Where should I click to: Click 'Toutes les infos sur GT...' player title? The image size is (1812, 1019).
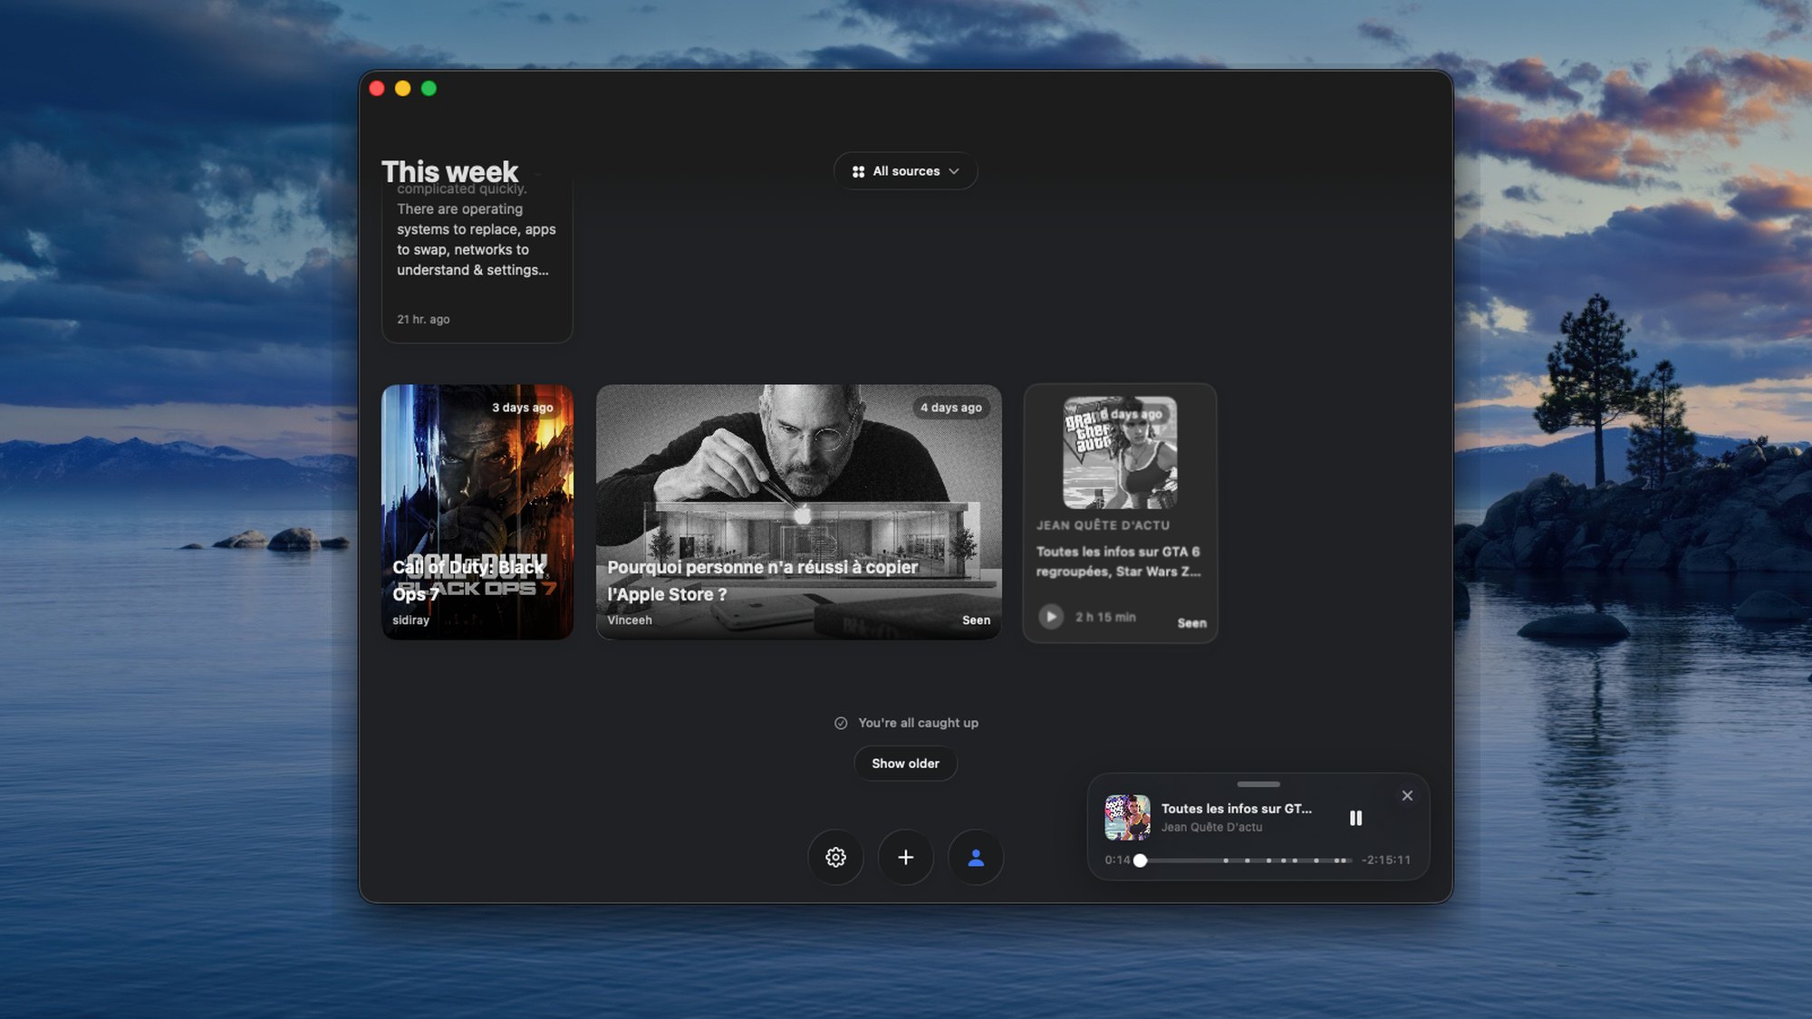1236,809
